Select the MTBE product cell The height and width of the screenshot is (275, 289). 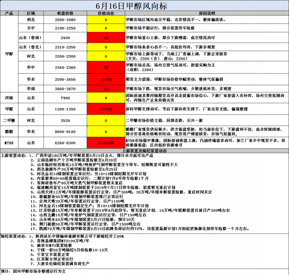(9, 143)
